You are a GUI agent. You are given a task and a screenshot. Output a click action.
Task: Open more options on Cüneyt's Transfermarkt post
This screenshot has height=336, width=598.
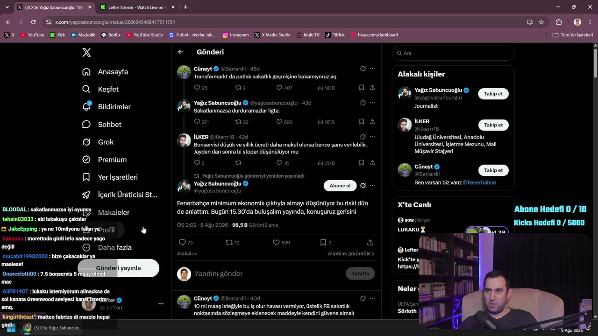click(x=372, y=69)
